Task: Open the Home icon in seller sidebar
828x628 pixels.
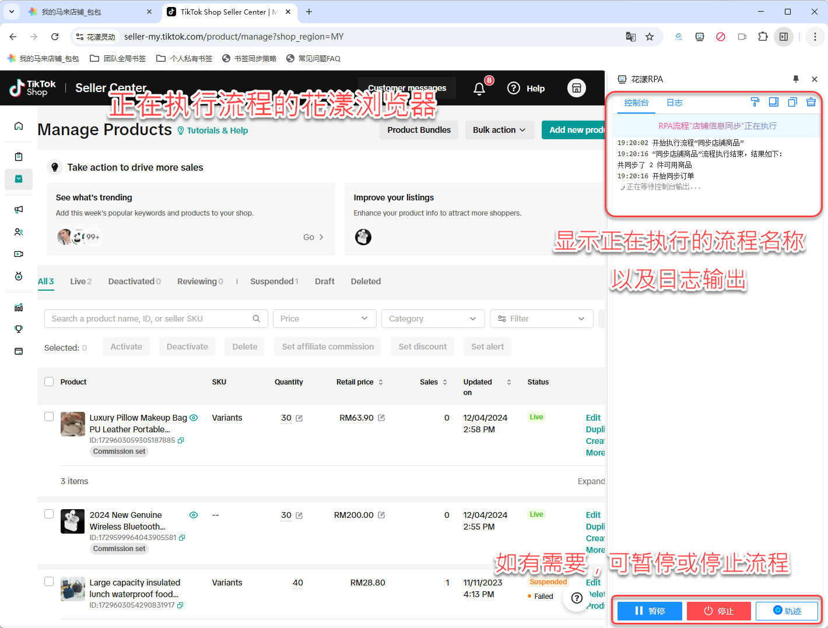Action: coord(19,126)
